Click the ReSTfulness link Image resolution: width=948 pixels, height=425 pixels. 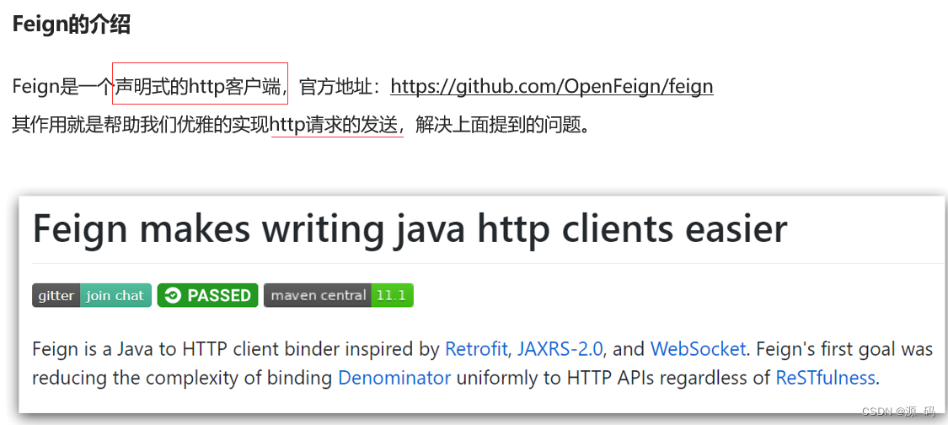[x=825, y=379]
